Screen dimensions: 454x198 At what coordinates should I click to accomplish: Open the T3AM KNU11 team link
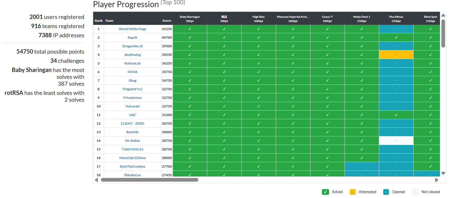tap(132, 149)
